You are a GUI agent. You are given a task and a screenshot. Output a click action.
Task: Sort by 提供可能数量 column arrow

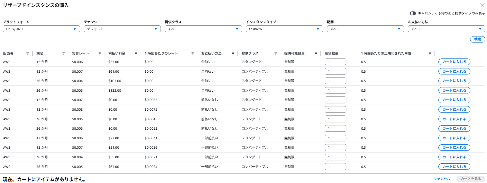(316, 53)
